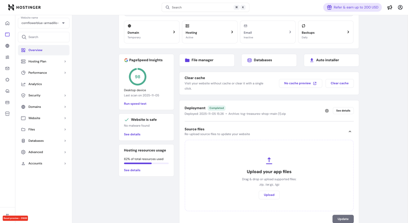Click the home icon in left rail
408x223 pixels.
[x=7, y=23]
